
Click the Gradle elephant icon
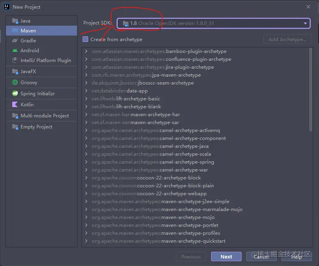click(x=15, y=40)
